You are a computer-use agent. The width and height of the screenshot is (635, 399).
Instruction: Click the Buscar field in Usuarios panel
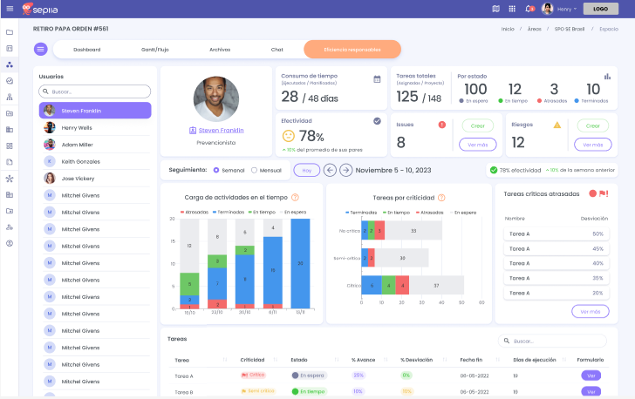[95, 91]
